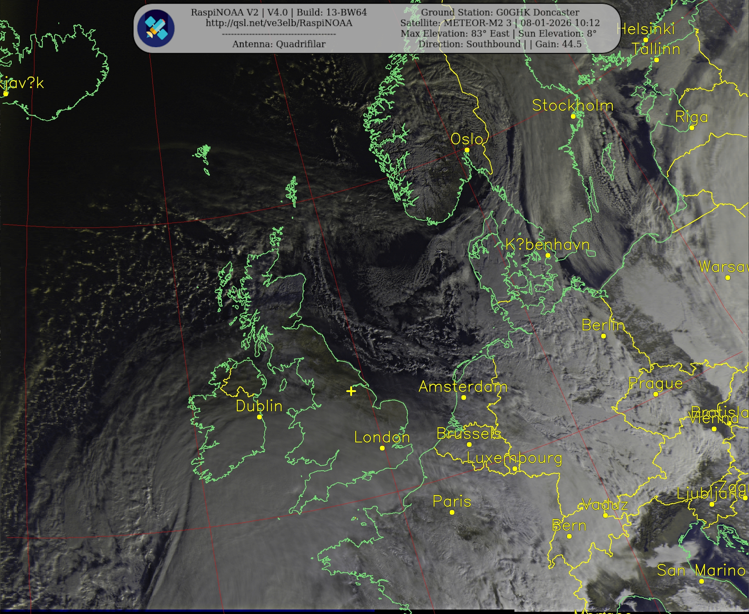Click the Berlin city marker dot
This screenshot has height=614, width=749.
click(x=603, y=336)
